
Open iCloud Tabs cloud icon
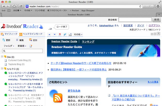point(14,6)
